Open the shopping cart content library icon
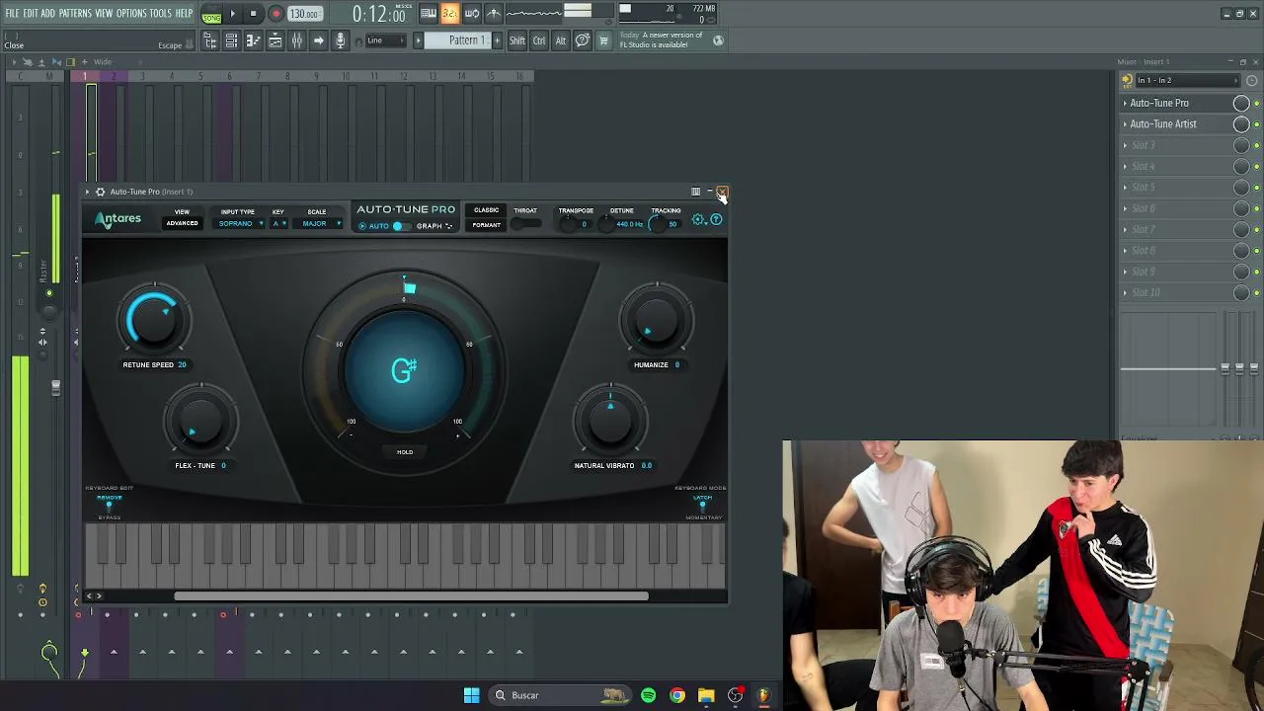1264x711 pixels. click(603, 40)
